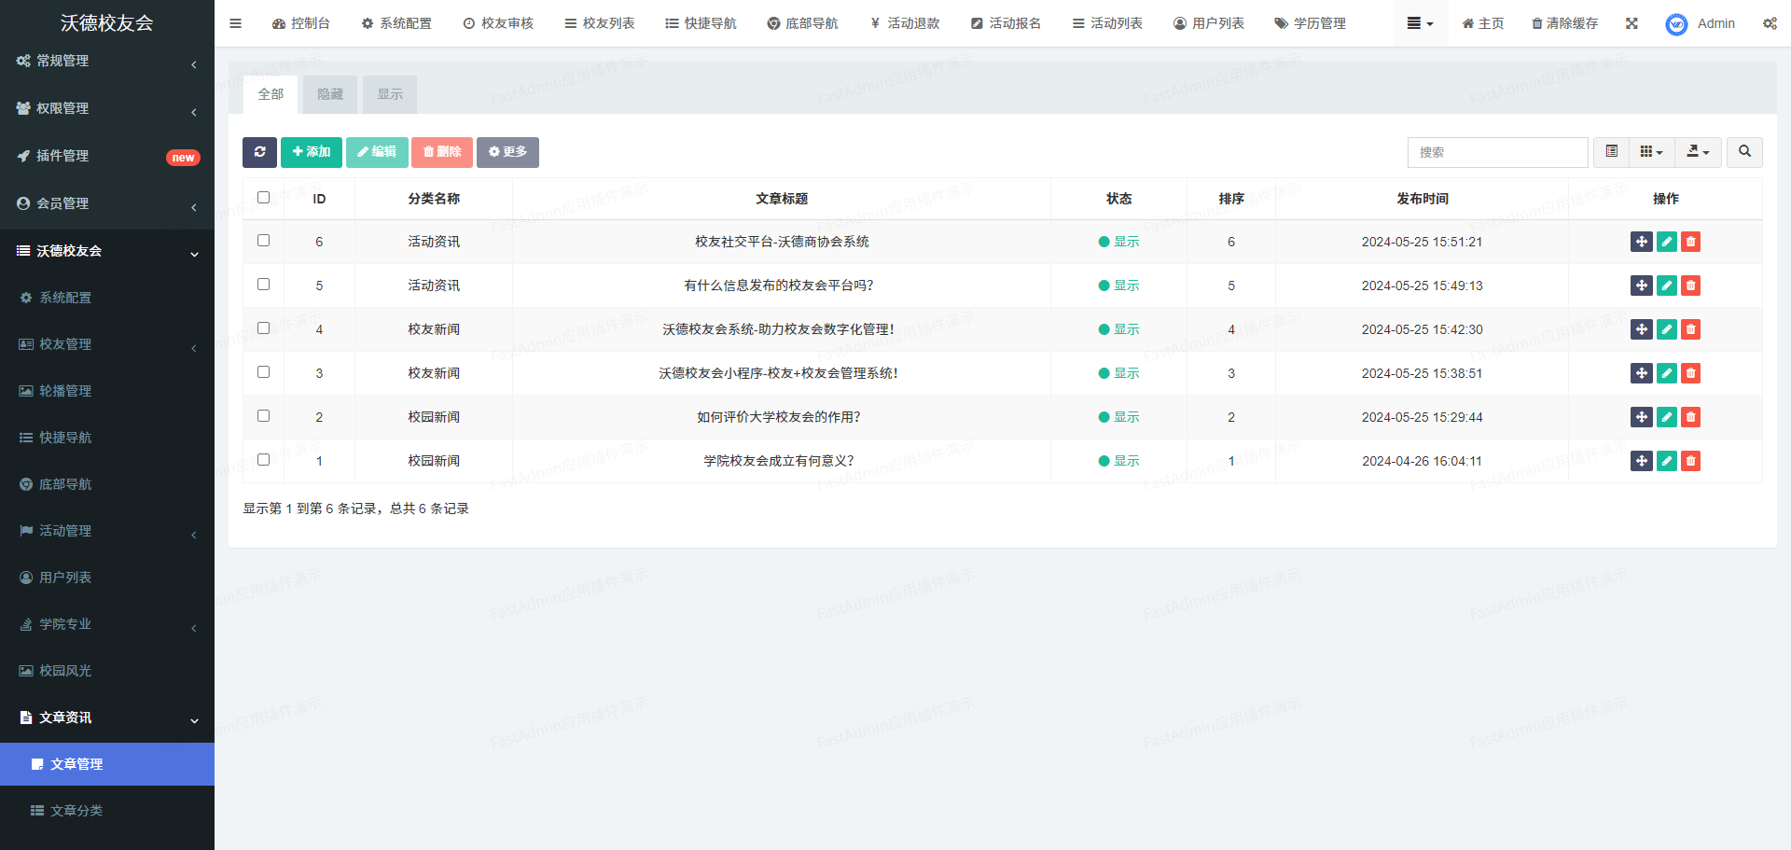Click move icon for article ID 1

pyautogui.click(x=1642, y=461)
